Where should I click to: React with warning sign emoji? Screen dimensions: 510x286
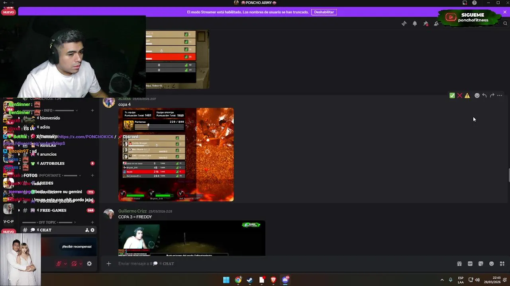(467, 95)
